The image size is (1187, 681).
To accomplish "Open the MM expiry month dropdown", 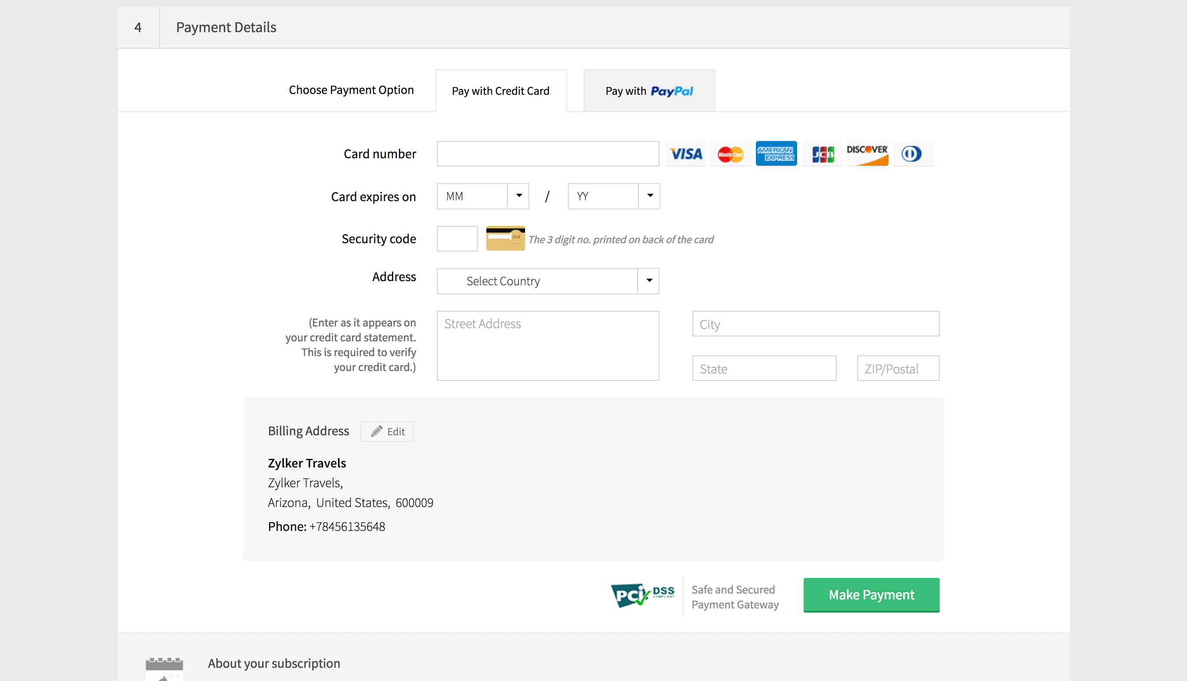I will point(483,197).
